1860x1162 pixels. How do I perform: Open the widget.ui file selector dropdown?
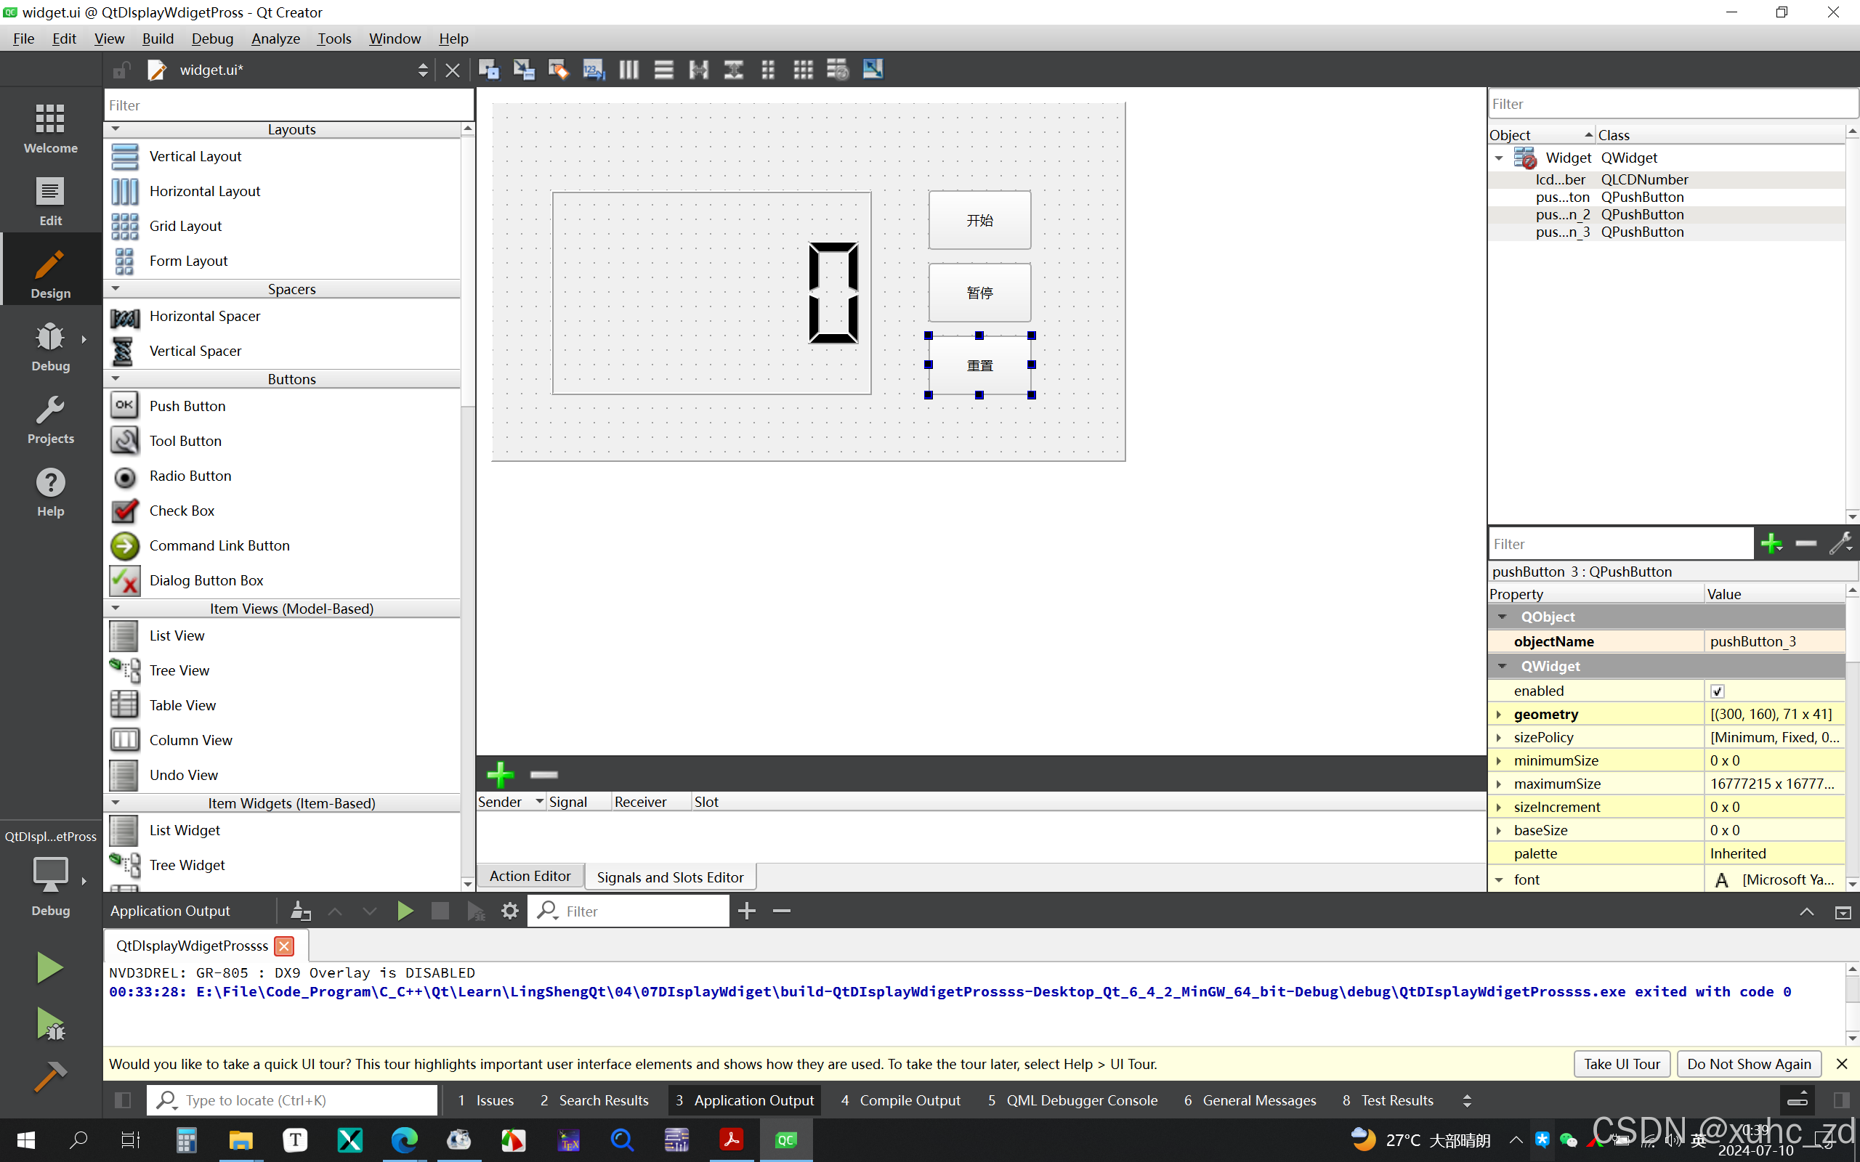[422, 70]
